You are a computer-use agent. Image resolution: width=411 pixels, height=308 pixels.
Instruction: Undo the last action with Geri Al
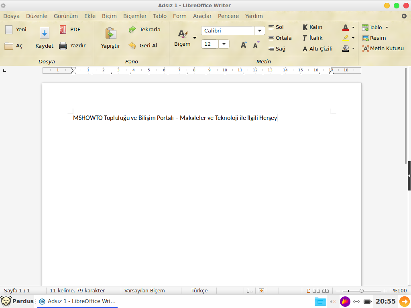point(143,46)
